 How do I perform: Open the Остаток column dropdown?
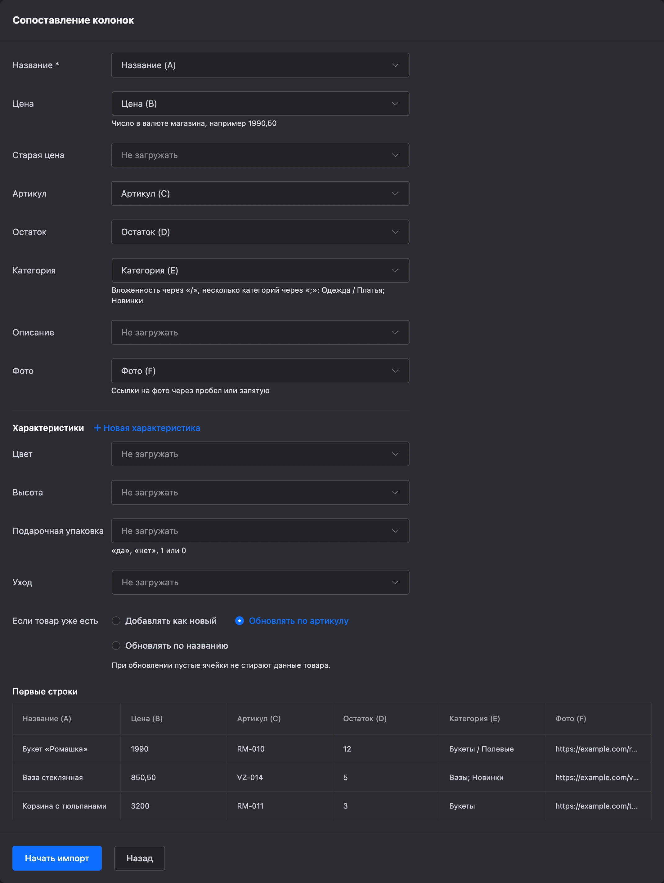click(260, 232)
